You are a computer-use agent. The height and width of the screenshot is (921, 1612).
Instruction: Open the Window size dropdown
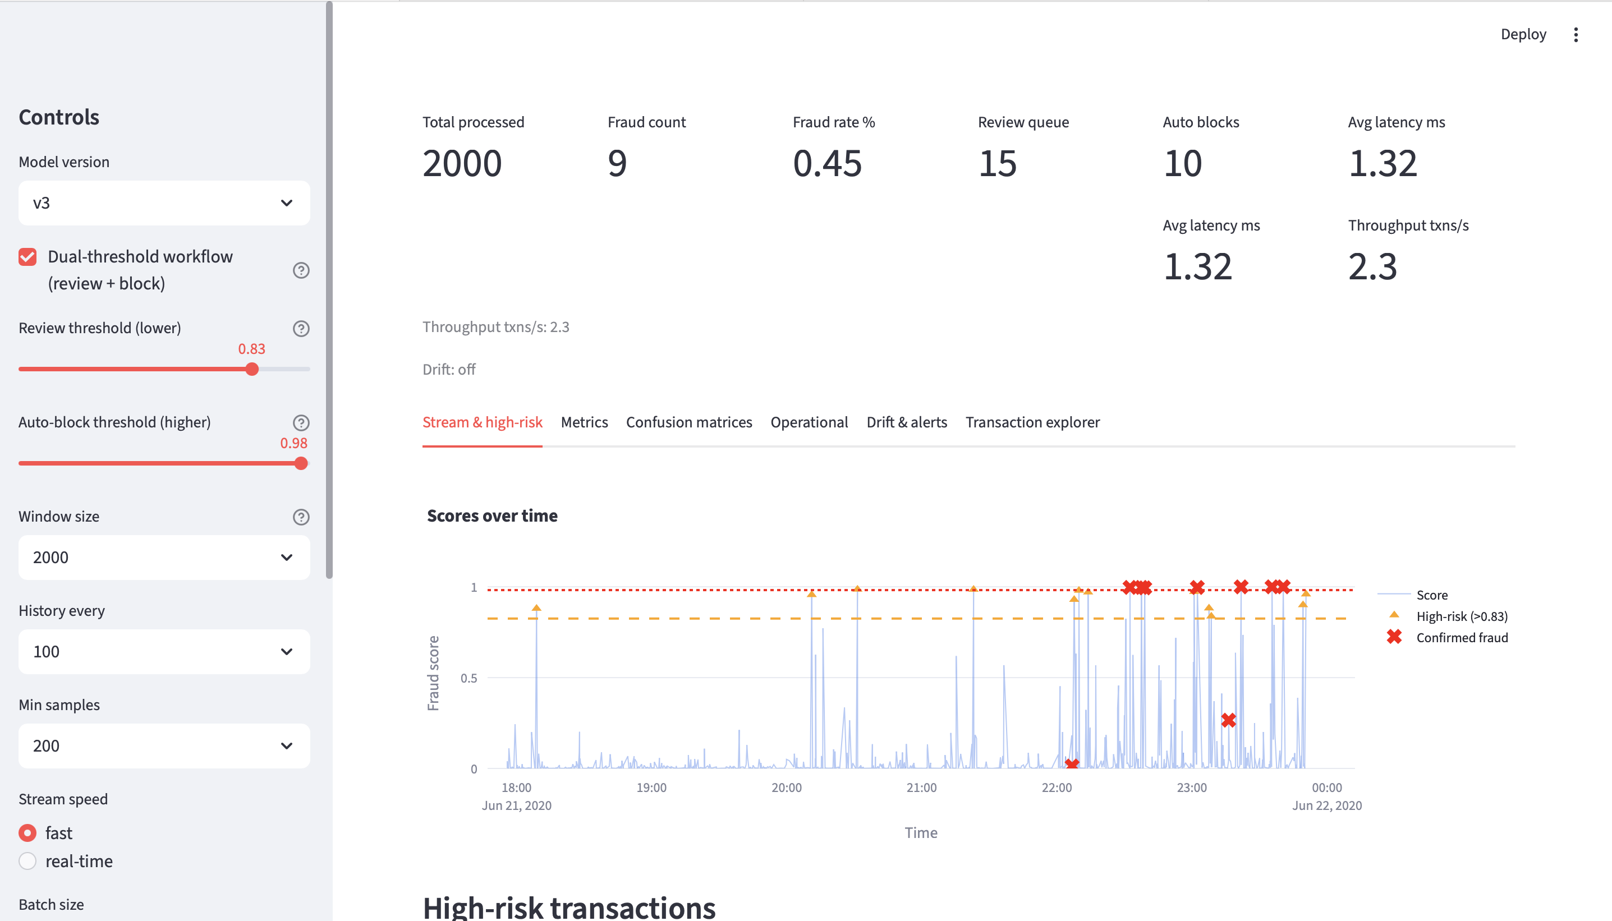click(164, 558)
